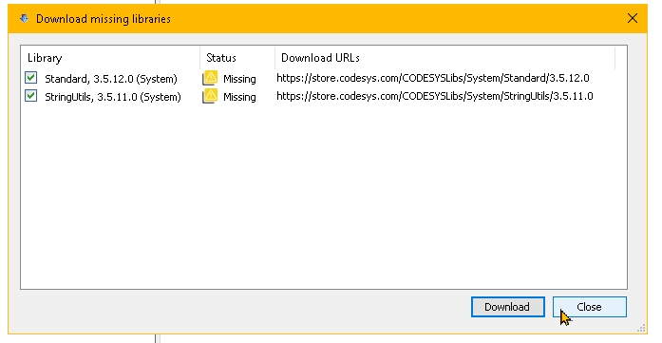Click the Download missing libraries title text
This screenshot has width=662, height=343.
pos(104,19)
